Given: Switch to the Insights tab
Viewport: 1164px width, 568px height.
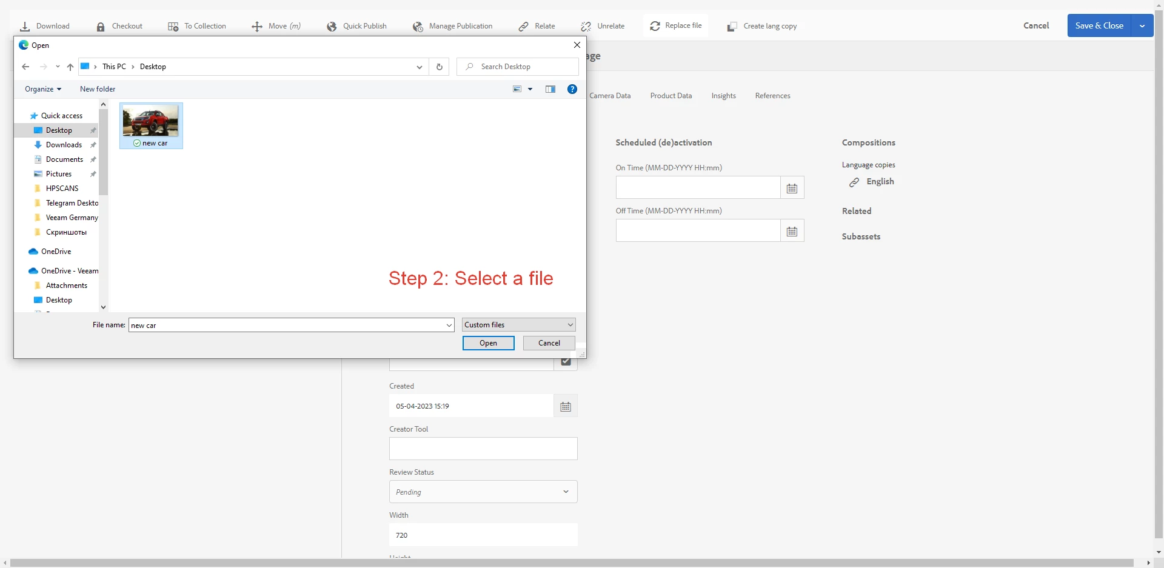Looking at the screenshot, I should pyautogui.click(x=723, y=96).
